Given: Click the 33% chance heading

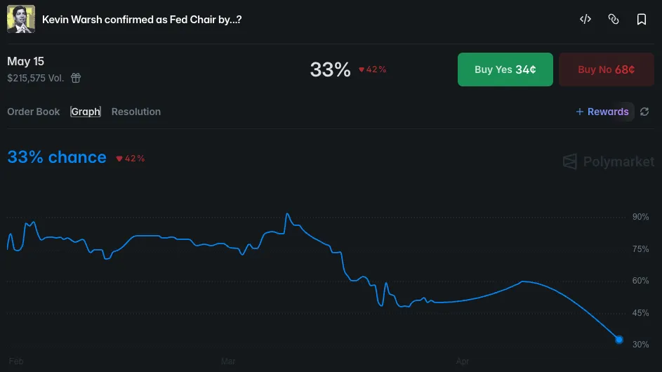Looking at the screenshot, I should [x=57, y=157].
